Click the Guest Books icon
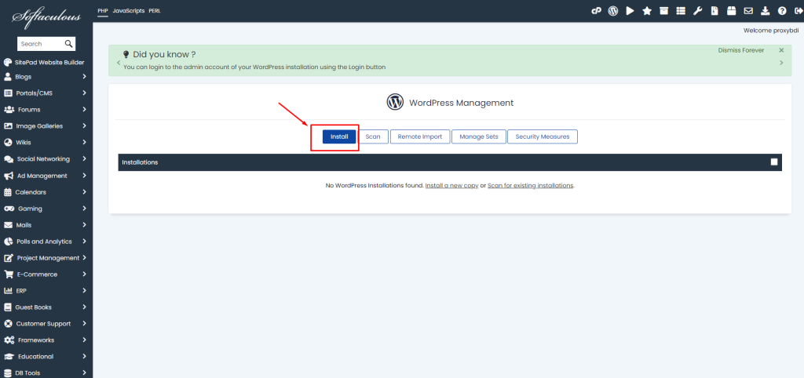Viewport: 804px width, 378px height. (7, 307)
